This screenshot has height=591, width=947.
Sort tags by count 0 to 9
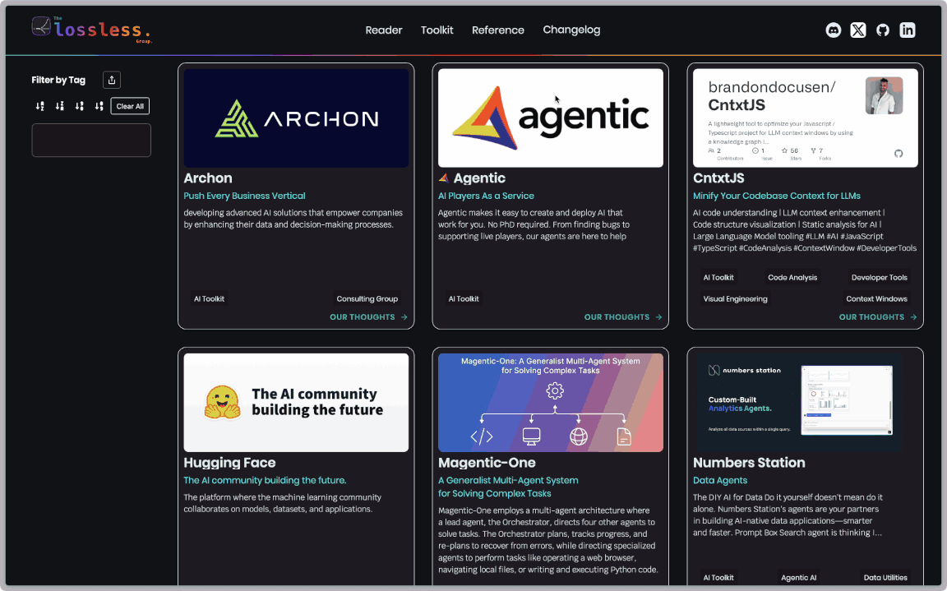99,106
